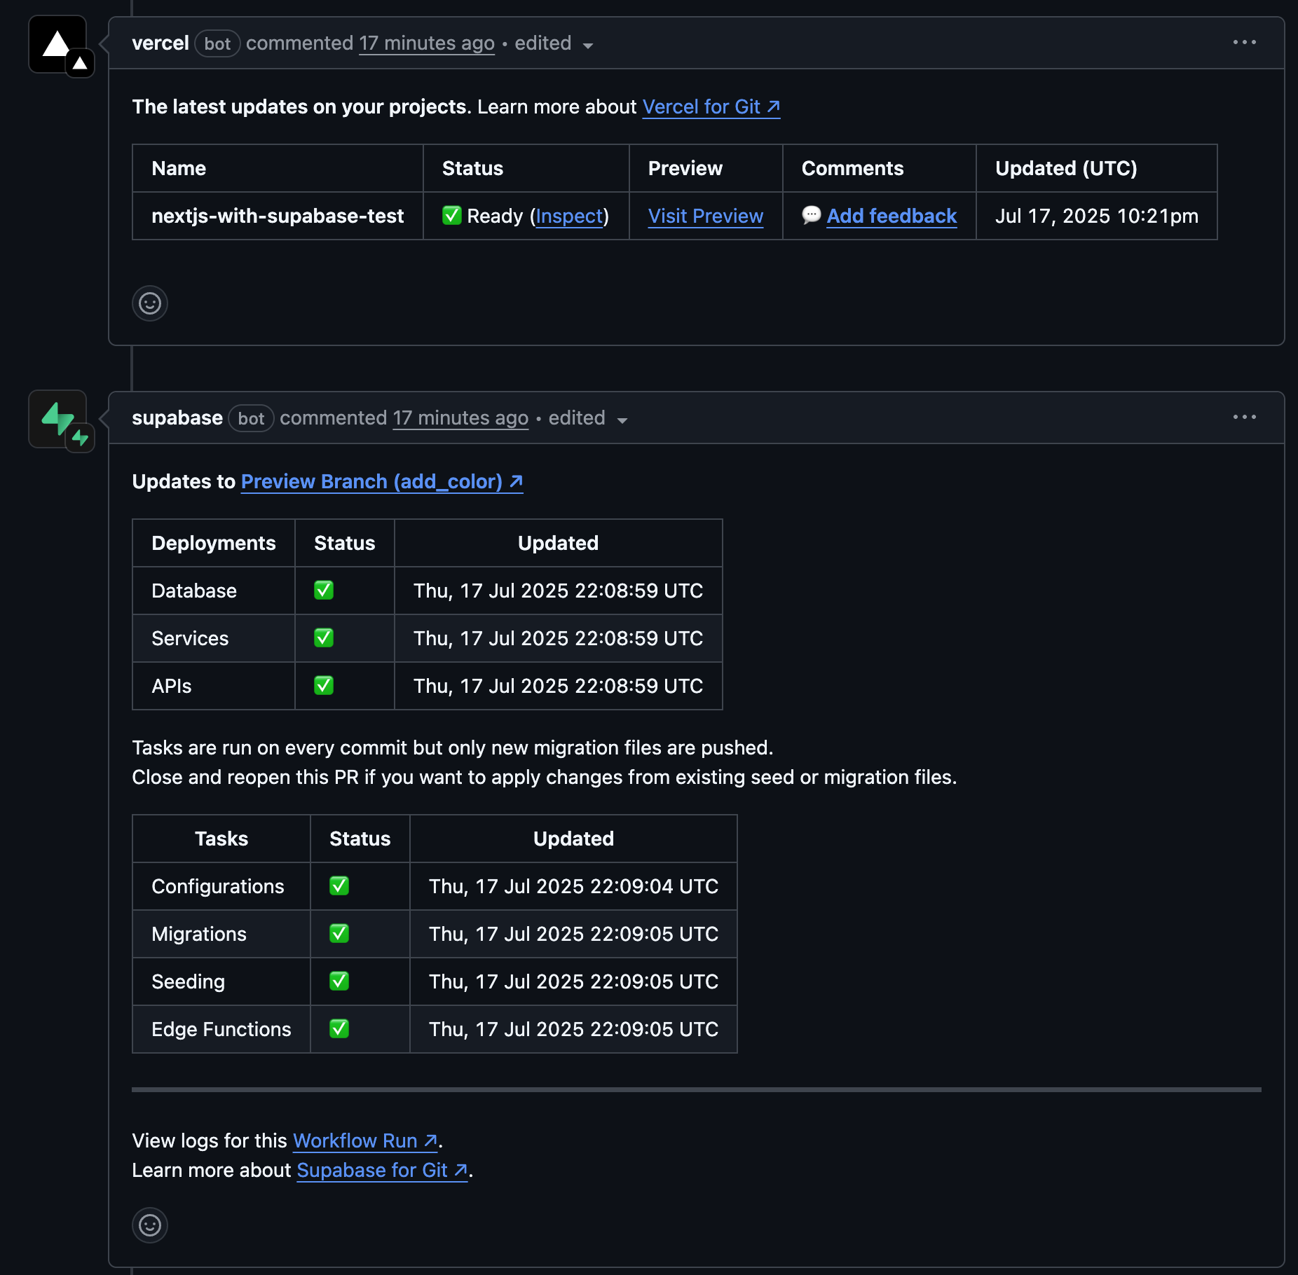Click the supabase author name
This screenshot has height=1275, width=1298.
tap(177, 418)
